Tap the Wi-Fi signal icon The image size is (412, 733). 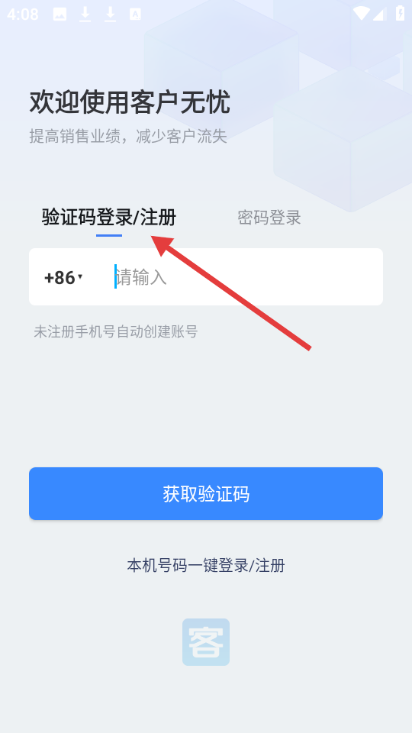361,14
